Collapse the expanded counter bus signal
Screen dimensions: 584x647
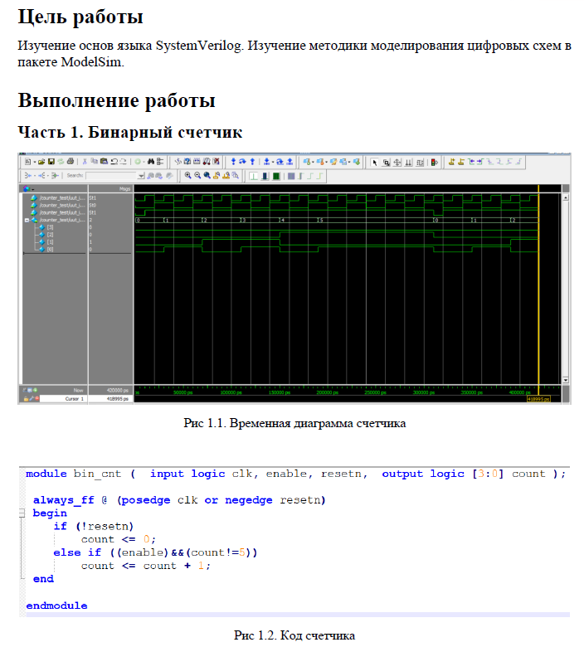coord(27,220)
